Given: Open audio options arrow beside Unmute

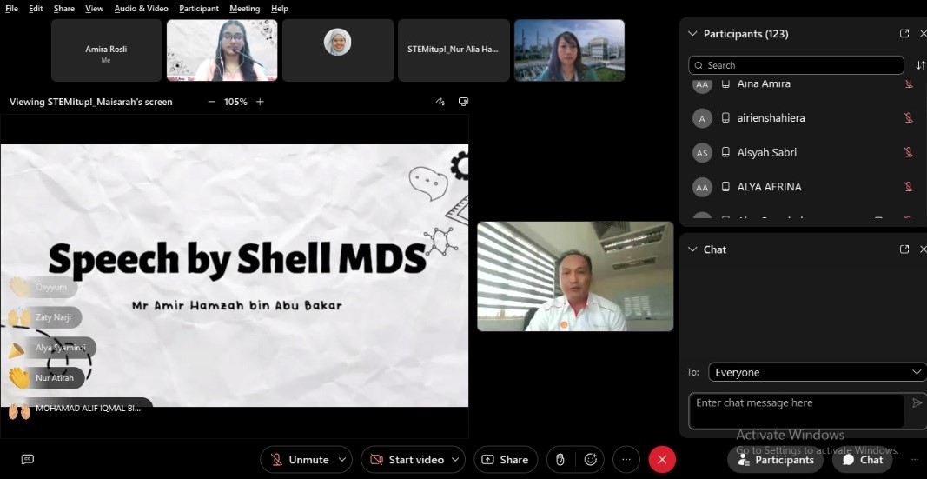Looking at the screenshot, I should [342, 460].
